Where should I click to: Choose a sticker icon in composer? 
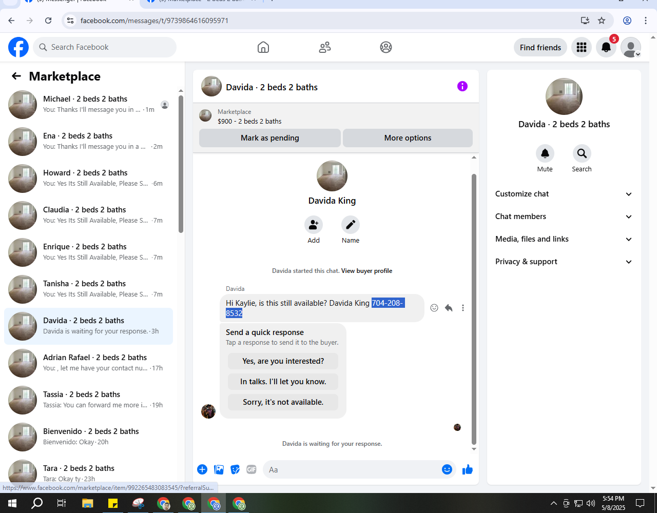point(235,469)
